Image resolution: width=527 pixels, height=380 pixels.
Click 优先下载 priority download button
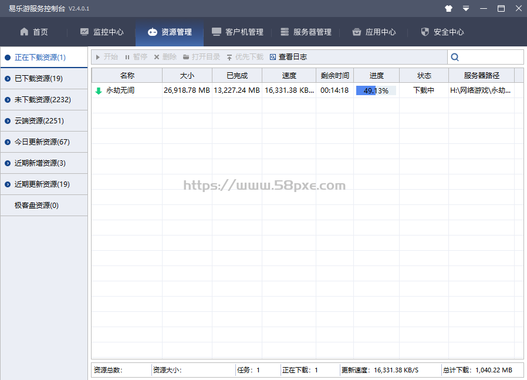coord(245,57)
